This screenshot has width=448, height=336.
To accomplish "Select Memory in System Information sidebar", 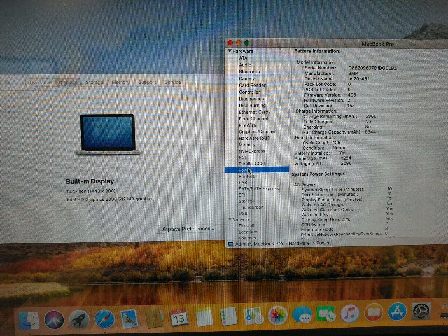I will click(247, 145).
